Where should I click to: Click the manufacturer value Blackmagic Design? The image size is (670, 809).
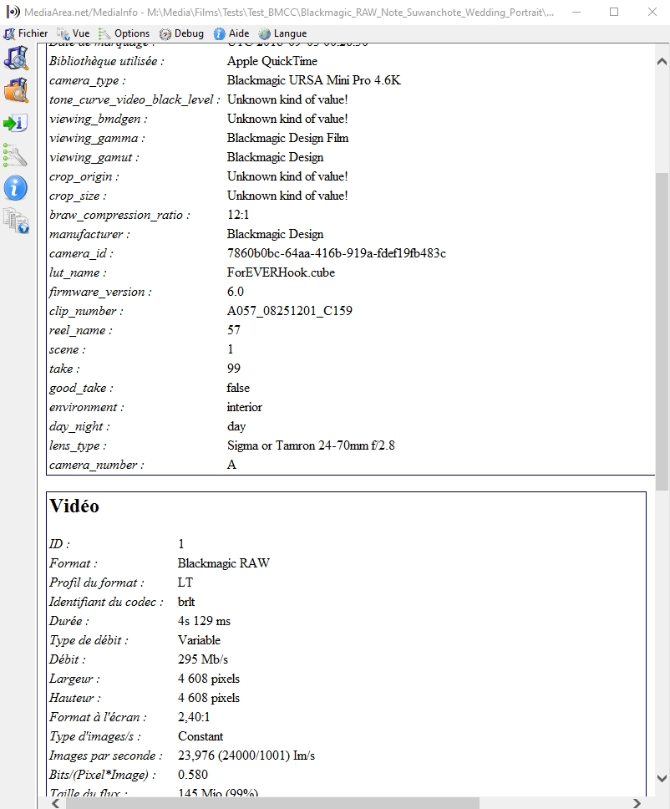[x=275, y=234]
